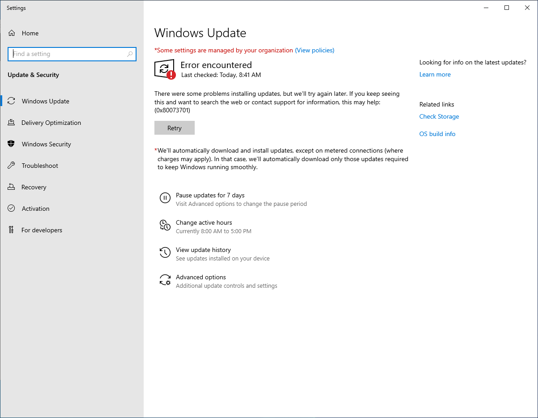Click the View update history icon

point(165,252)
